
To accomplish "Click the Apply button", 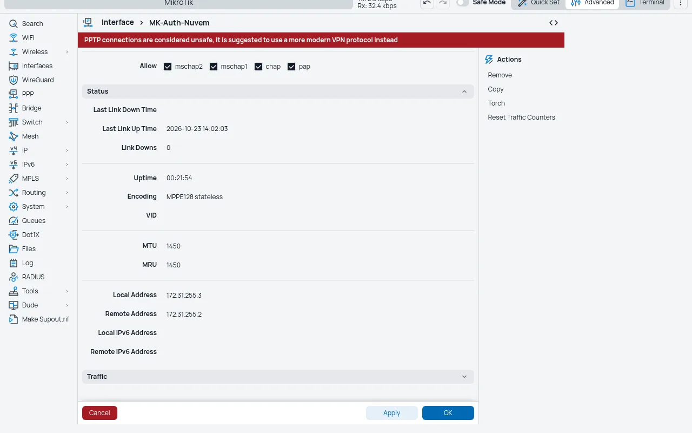I will click(x=392, y=413).
